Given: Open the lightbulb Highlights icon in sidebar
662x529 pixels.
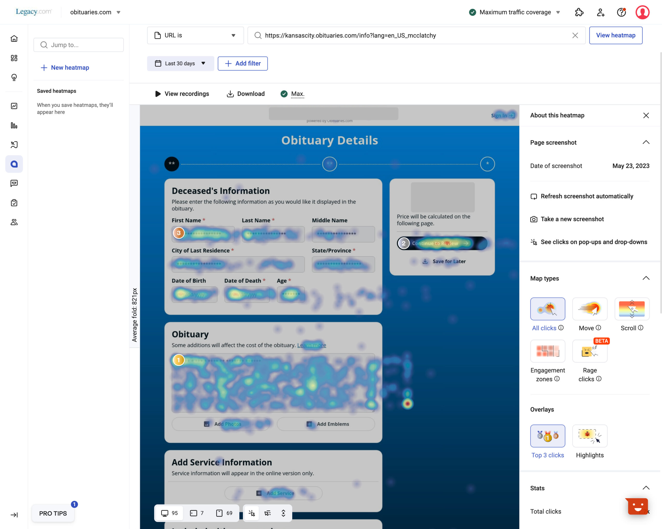Looking at the screenshot, I should [x=14, y=77].
